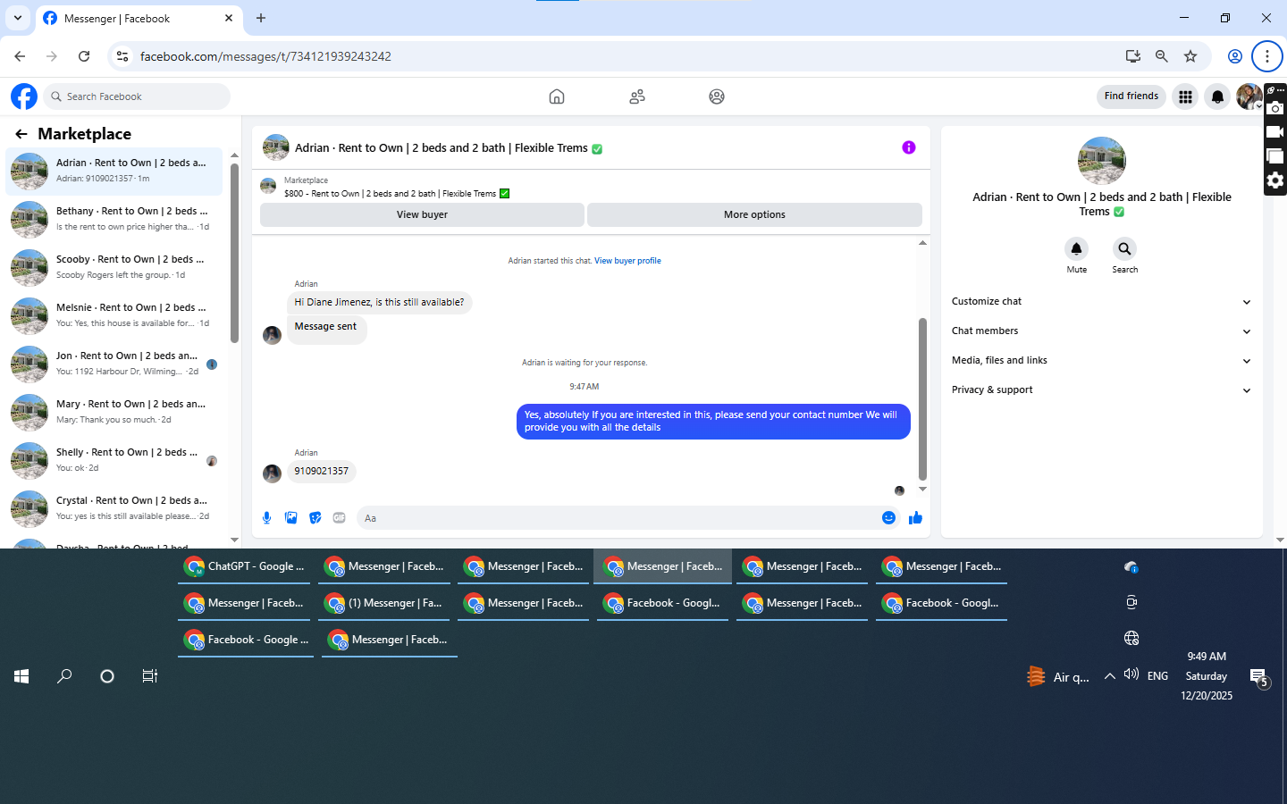Open the Friends icon in top navigation
This screenshot has width=1287, height=804.
point(637,96)
